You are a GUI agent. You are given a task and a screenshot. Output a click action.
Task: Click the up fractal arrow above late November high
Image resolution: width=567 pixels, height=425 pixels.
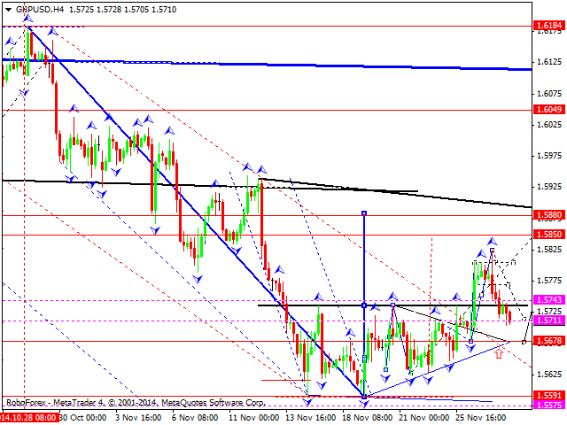point(492,241)
